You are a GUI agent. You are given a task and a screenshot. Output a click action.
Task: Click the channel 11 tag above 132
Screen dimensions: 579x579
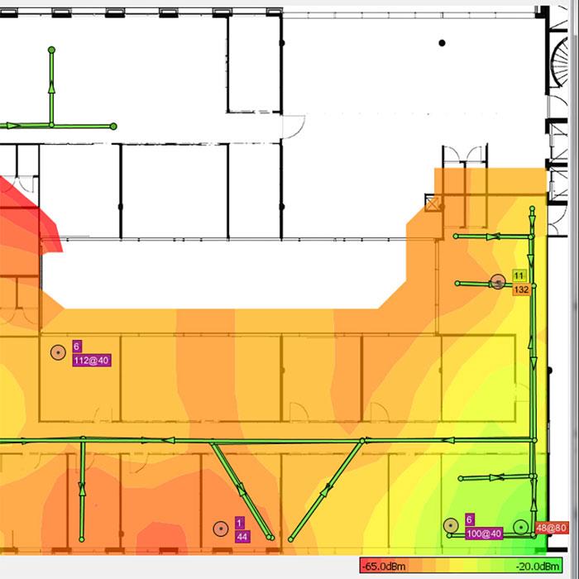(x=519, y=275)
